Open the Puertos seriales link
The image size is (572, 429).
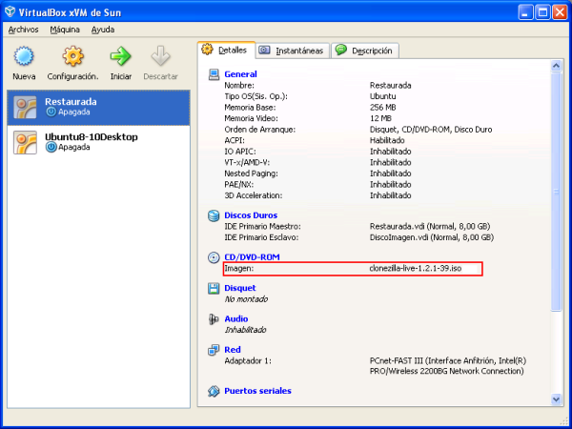coord(257,391)
